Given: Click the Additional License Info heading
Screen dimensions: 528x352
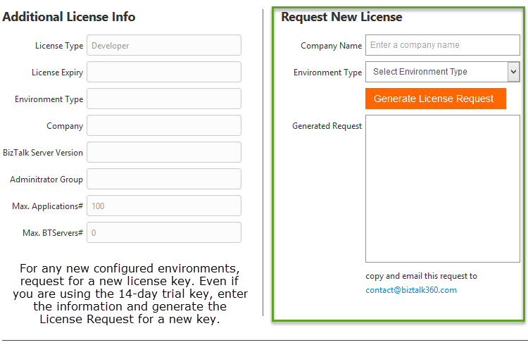Looking at the screenshot, I should tap(69, 17).
